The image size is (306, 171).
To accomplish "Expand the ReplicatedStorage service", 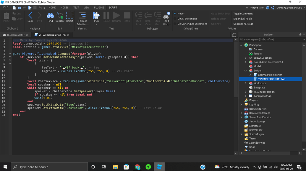I will click(241, 113).
